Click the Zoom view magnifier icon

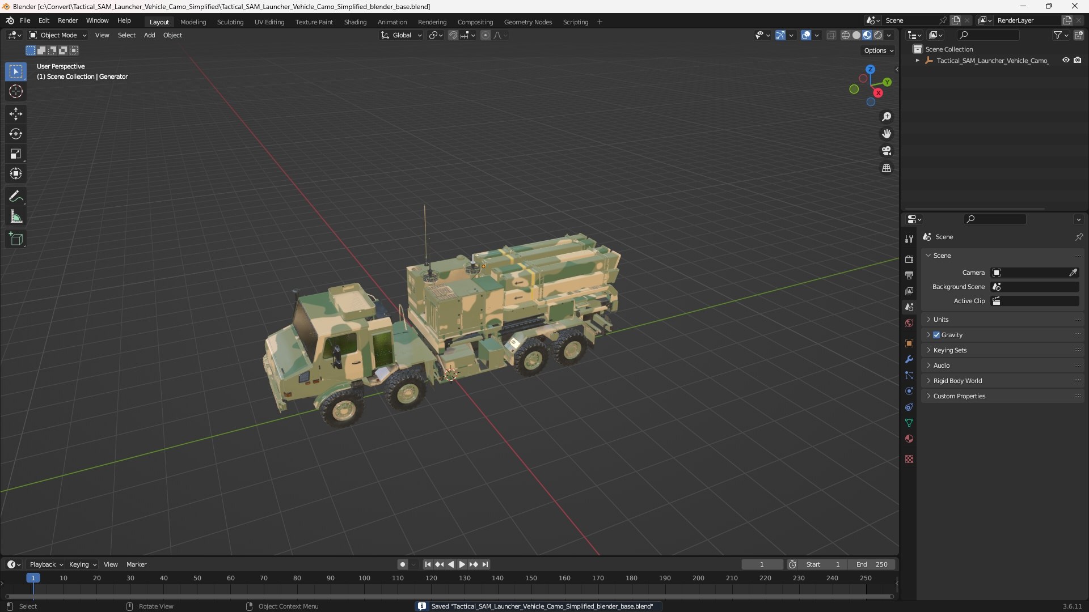887,117
